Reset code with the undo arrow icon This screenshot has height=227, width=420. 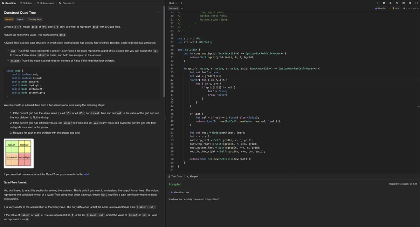point(397,3)
